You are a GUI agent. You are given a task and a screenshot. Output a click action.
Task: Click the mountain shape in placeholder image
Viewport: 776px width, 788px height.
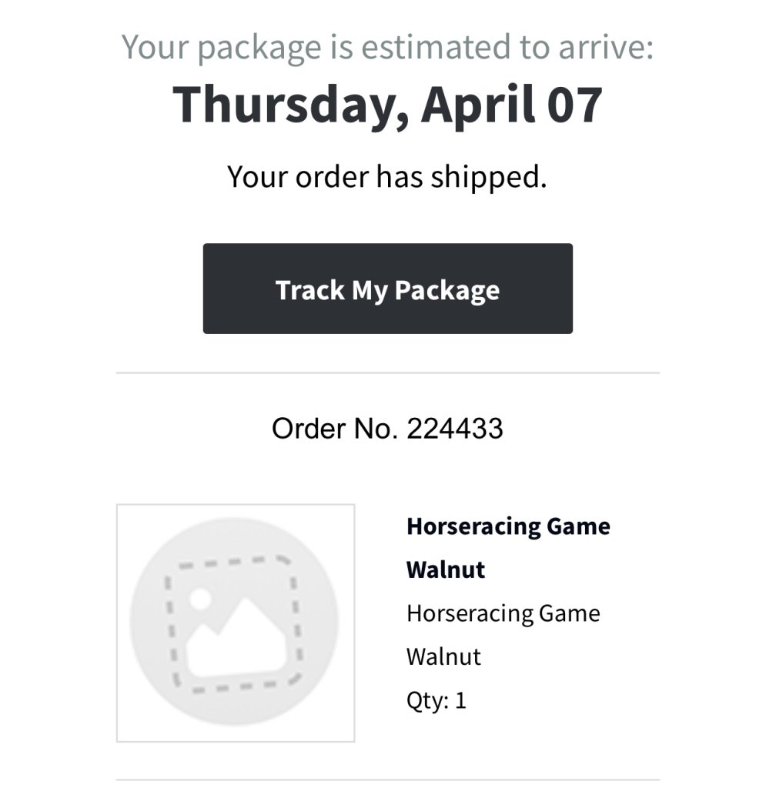pyautogui.click(x=240, y=637)
